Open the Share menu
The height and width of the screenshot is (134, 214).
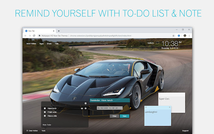pos(49,44)
